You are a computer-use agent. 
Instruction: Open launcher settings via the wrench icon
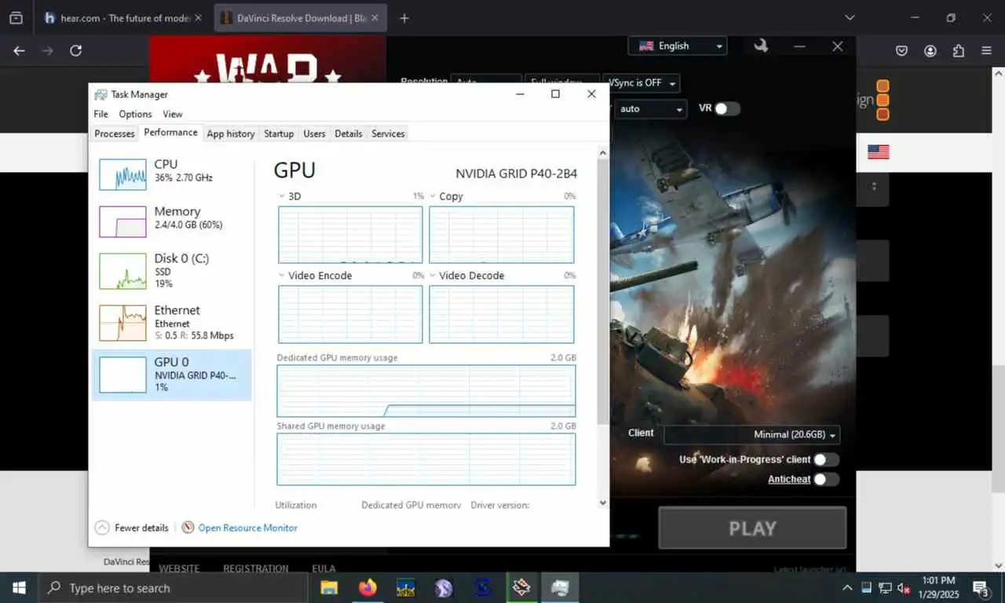click(x=760, y=46)
